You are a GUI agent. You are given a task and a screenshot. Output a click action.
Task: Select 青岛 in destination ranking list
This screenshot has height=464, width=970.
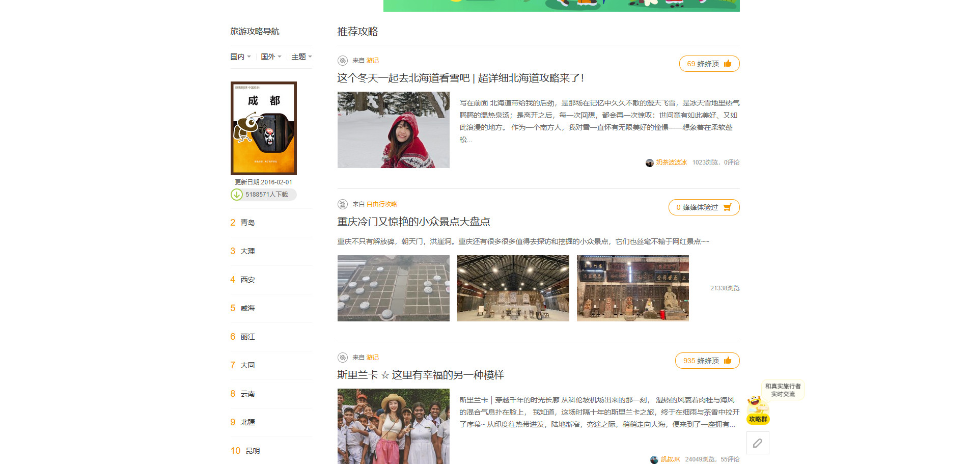tap(247, 223)
